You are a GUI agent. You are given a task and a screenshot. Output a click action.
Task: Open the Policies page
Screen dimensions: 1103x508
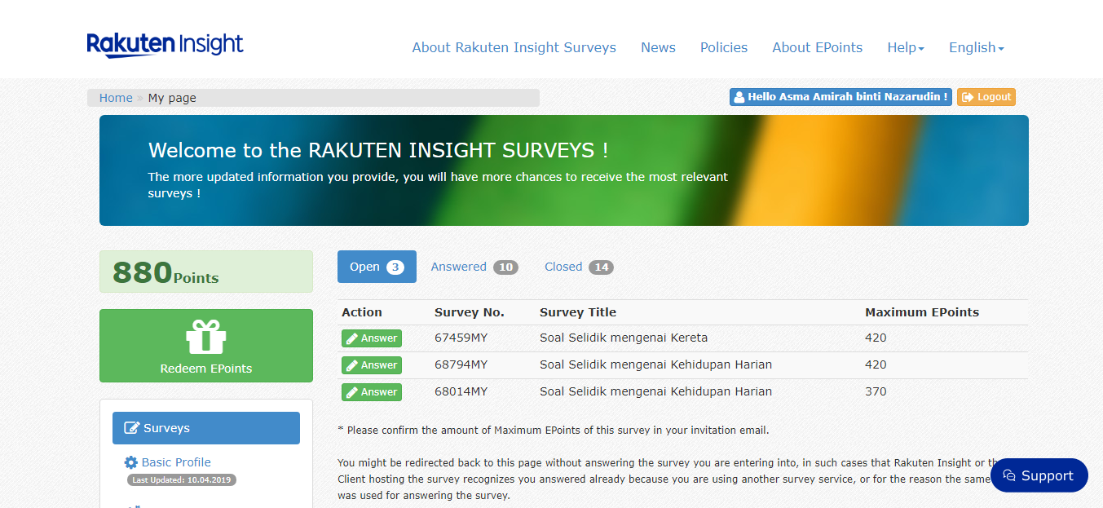tap(724, 47)
